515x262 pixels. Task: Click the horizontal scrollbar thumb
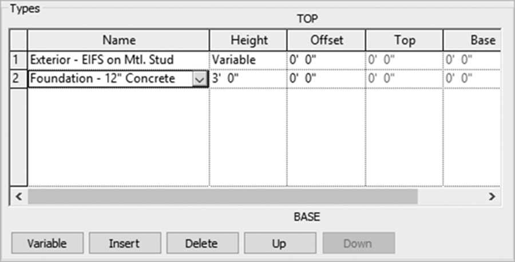click(223, 196)
